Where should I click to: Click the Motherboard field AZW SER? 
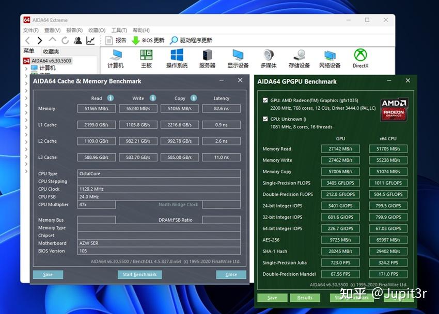tap(159, 243)
